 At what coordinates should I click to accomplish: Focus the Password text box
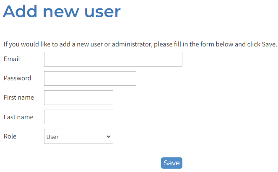click(x=90, y=79)
